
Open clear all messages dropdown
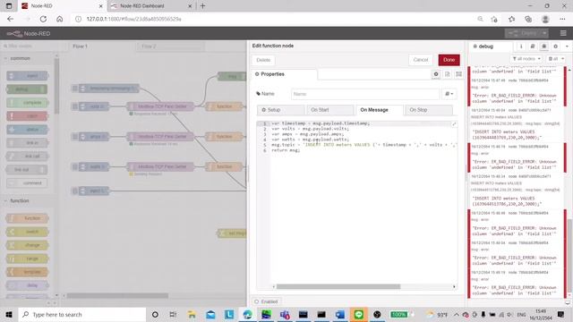pos(555,59)
